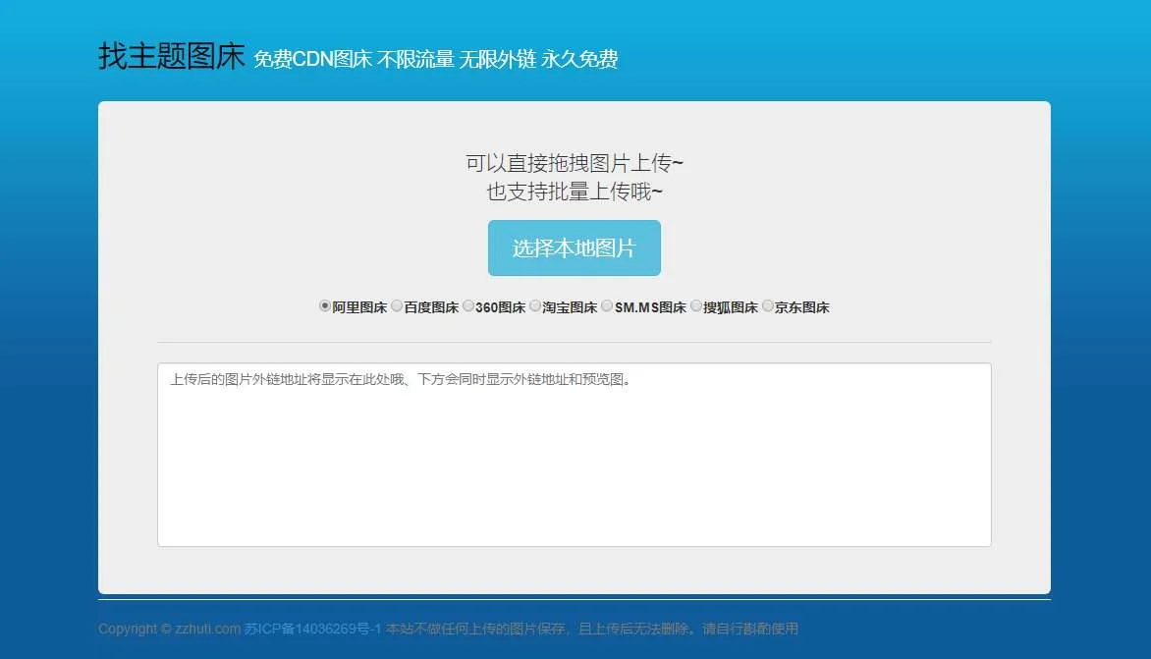Open the 找主题图床 site title

coord(171,57)
